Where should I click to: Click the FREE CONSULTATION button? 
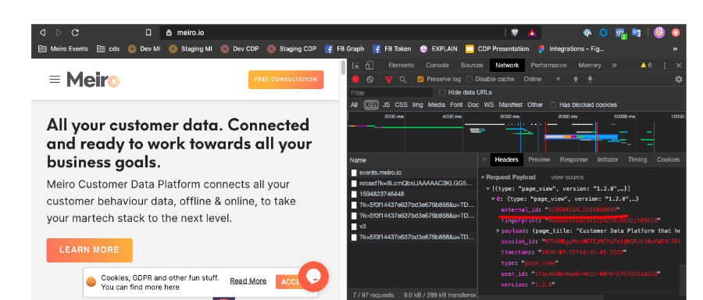[x=286, y=80]
